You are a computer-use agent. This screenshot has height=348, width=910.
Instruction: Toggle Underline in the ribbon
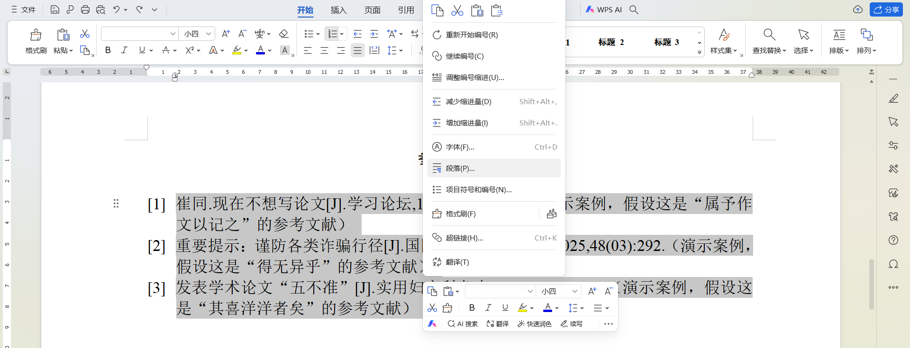[x=142, y=50]
